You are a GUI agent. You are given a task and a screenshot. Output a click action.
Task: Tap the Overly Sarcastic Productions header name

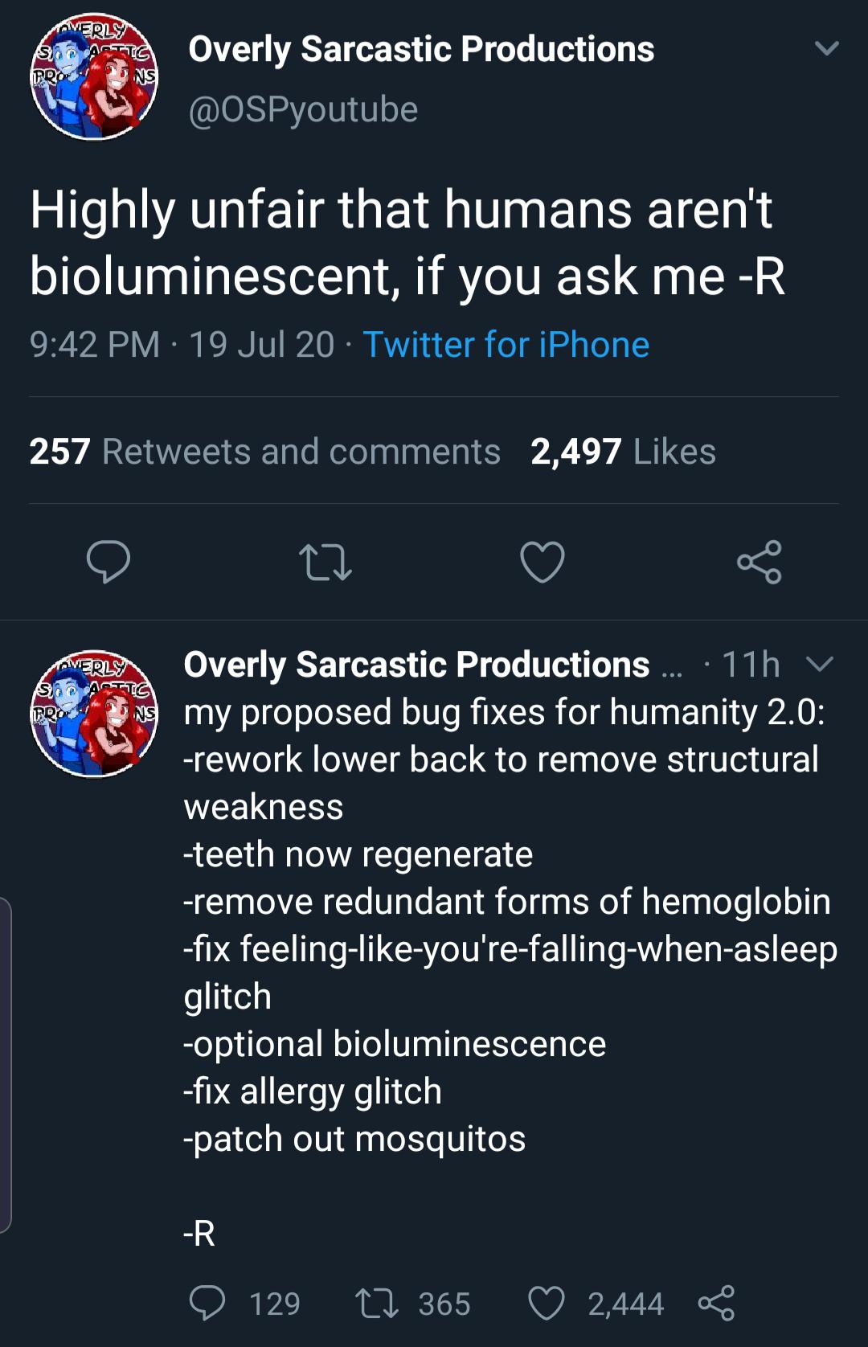pyautogui.click(x=421, y=49)
